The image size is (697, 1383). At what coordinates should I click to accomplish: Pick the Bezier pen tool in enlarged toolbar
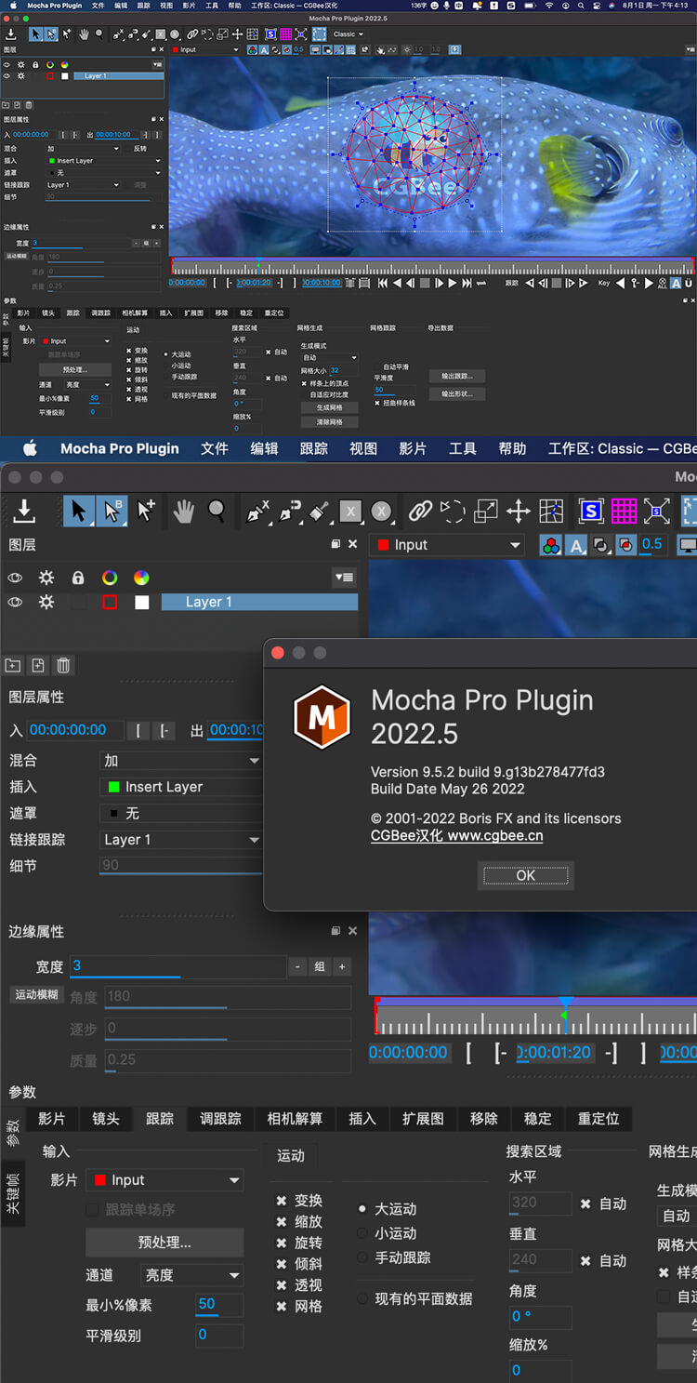tap(289, 511)
